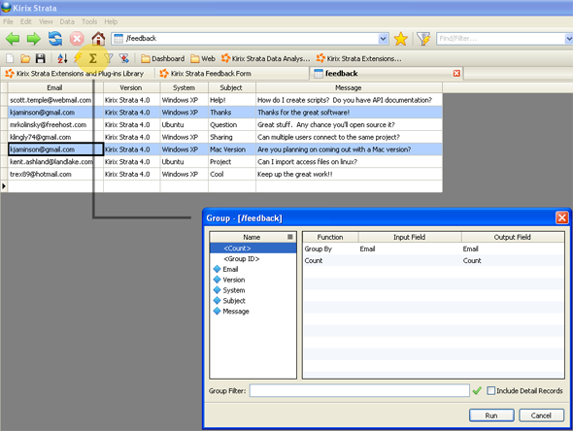Open the Help menu
The image size is (573, 431).
[111, 21]
